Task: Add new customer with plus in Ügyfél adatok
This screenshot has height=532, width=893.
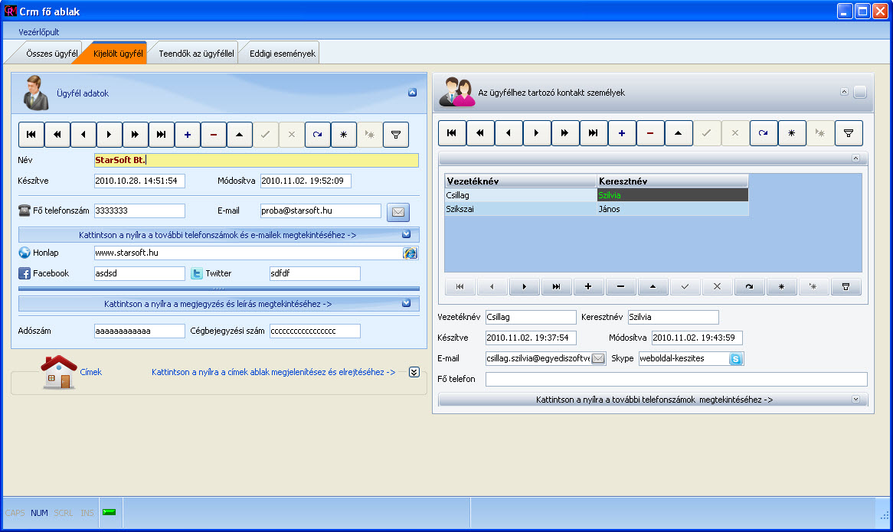Action: tap(188, 135)
